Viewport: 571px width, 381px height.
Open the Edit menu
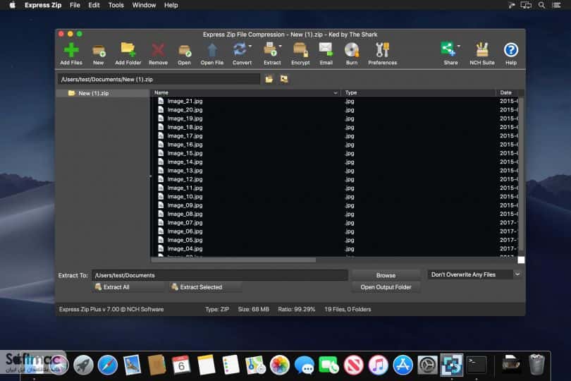point(94,5)
